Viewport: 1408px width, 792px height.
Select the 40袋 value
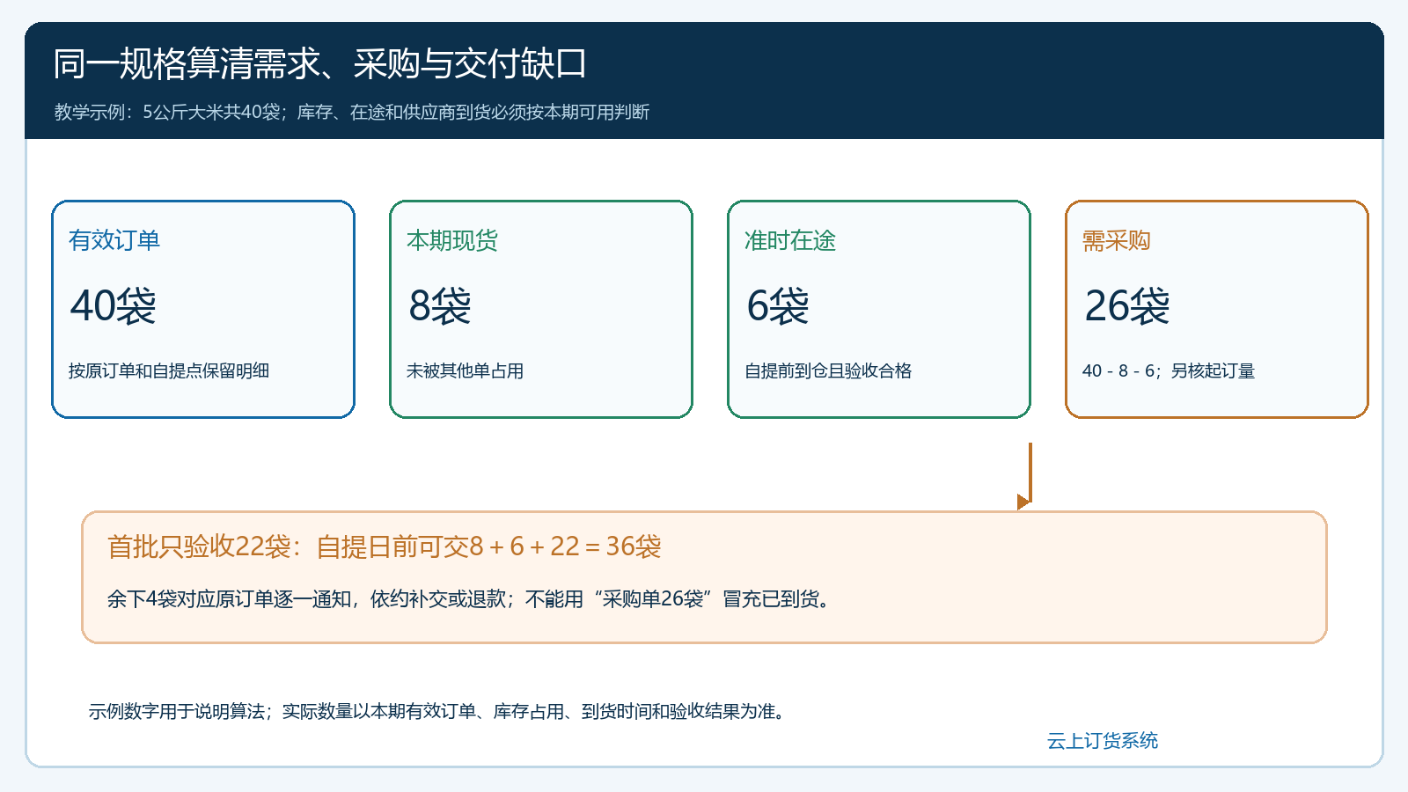114,306
